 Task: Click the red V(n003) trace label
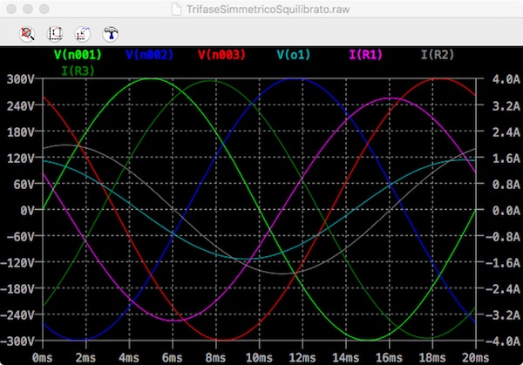pyautogui.click(x=222, y=55)
